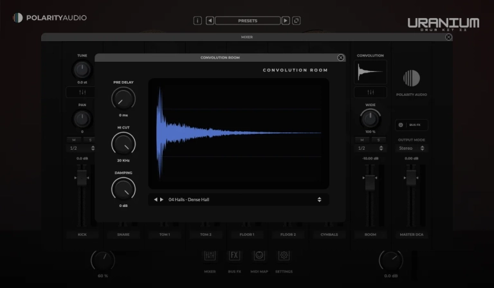494x288 pixels.
Task: Select the Floor 1 channel label
Action: (247, 235)
